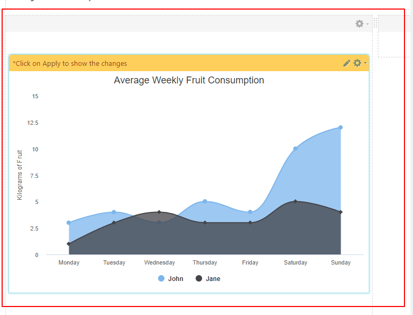
Task: Click the Wednesday axis label
Action: coord(160,262)
